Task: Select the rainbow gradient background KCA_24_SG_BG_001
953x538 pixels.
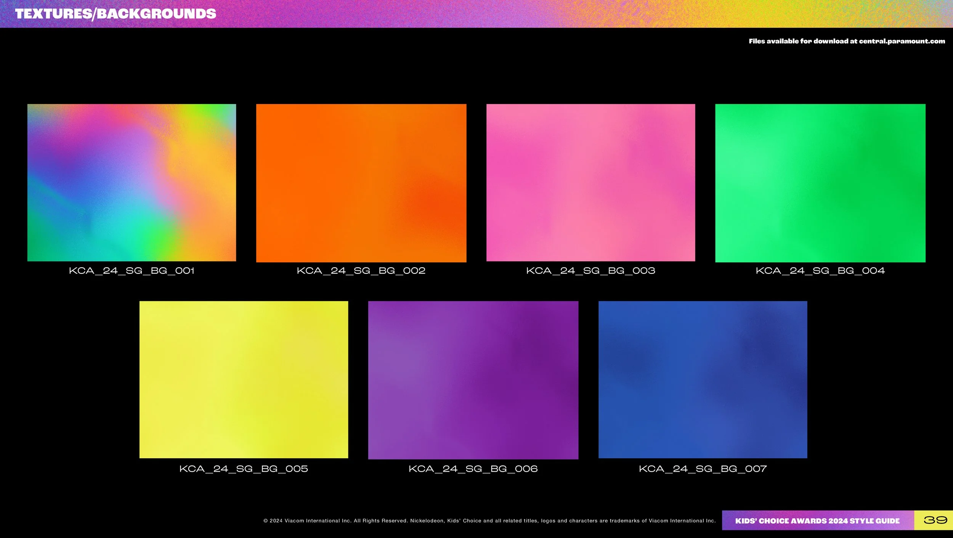Action: click(132, 183)
